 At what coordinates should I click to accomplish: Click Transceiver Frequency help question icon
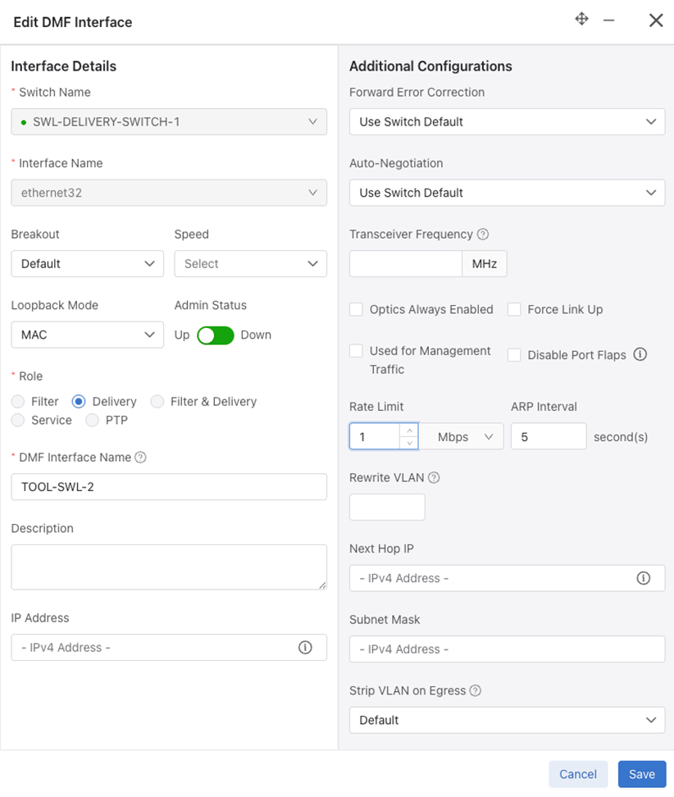pos(483,235)
